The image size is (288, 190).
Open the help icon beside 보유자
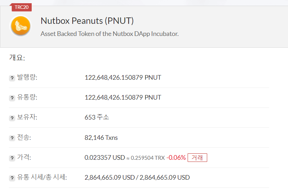12,118
